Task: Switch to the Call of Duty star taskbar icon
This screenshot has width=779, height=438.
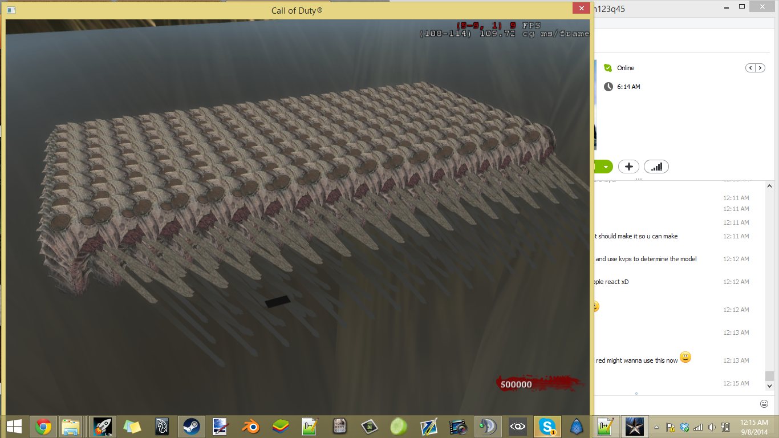Action: point(635,426)
